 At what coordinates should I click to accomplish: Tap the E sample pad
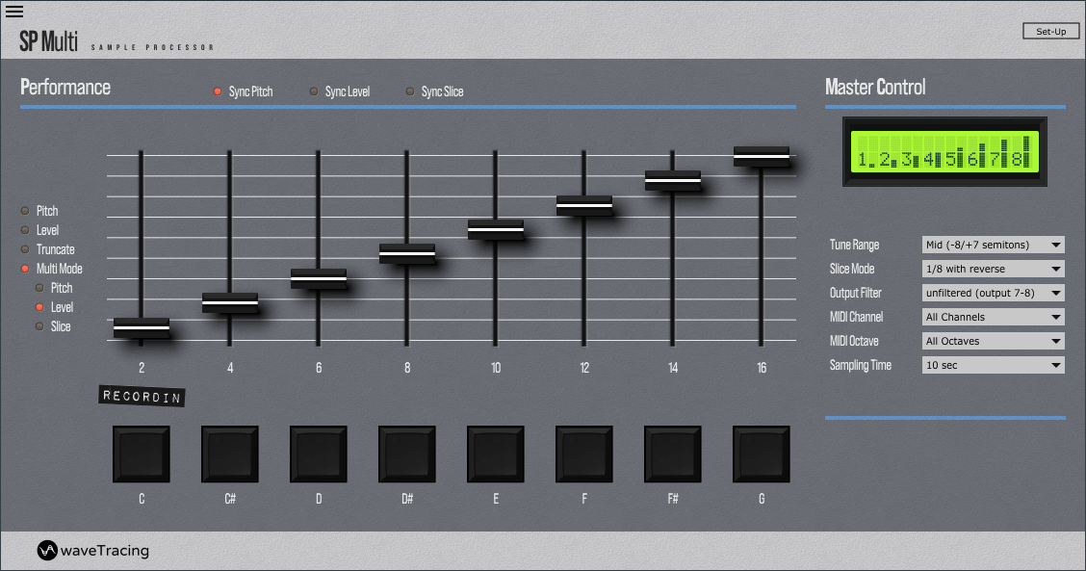495,454
